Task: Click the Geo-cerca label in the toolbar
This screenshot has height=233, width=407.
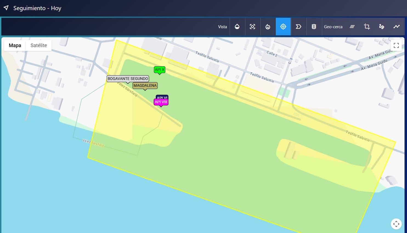Action: point(333,27)
